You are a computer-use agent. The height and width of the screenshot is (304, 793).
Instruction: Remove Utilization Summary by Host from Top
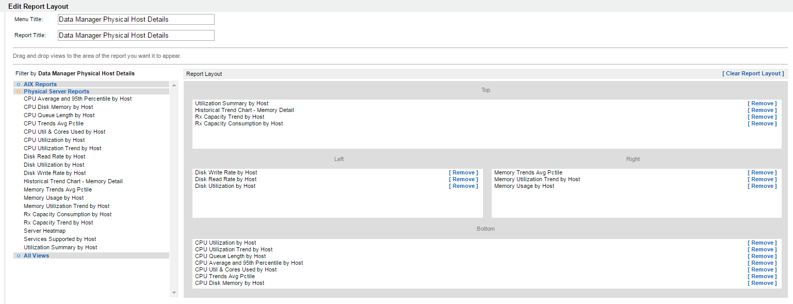(x=762, y=104)
